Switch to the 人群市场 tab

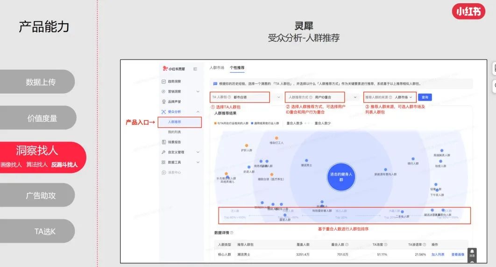coord(217,68)
